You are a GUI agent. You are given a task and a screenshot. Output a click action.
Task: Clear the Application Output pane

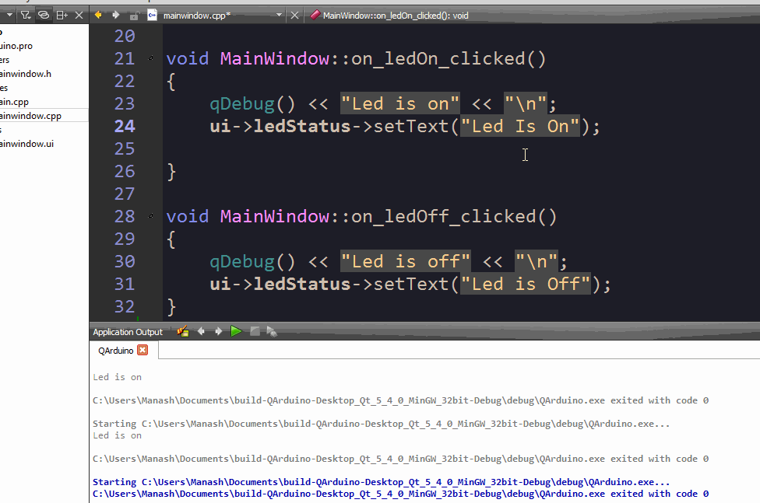[x=184, y=331]
